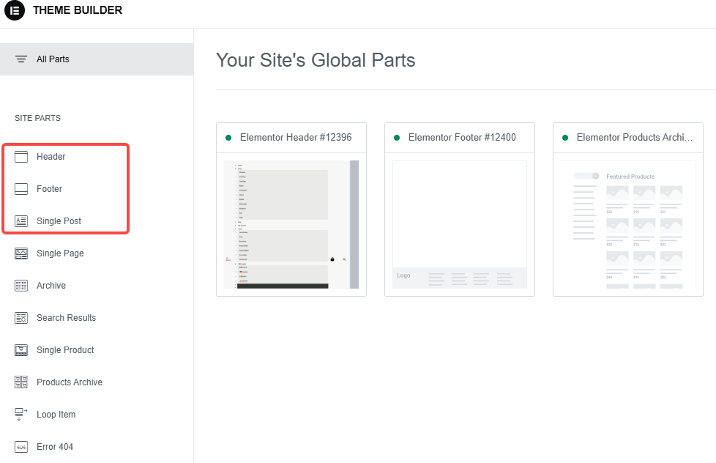The image size is (716, 463).
Task: Click the Error 404 icon
Action: click(21, 447)
